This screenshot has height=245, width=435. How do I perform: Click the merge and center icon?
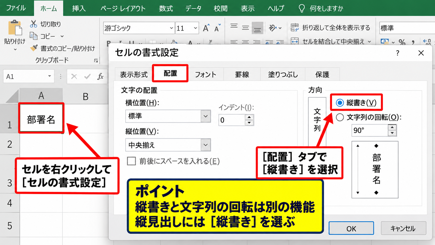point(295,41)
